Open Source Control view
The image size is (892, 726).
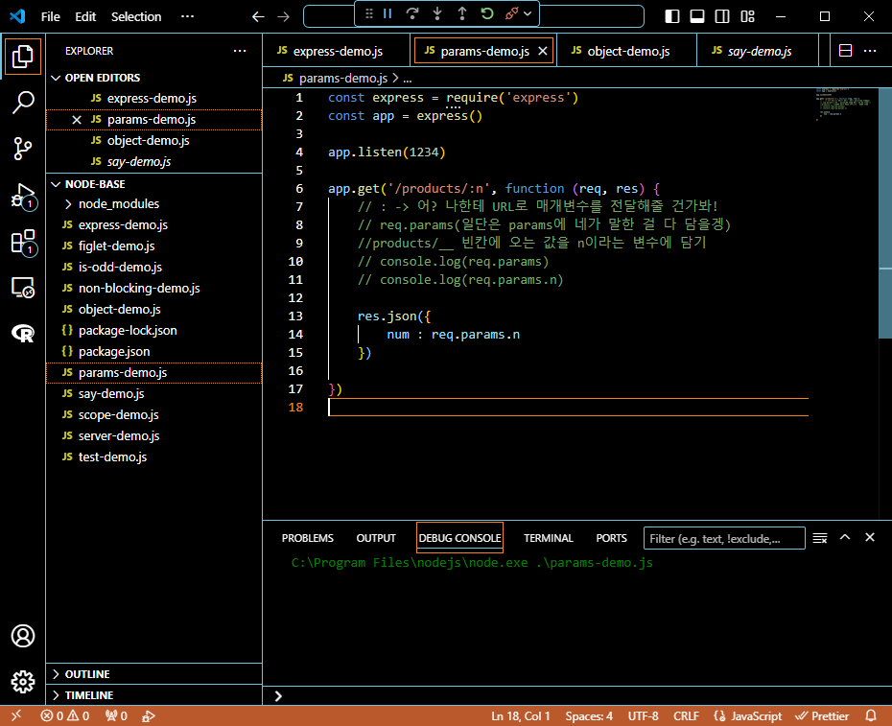click(23, 149)
